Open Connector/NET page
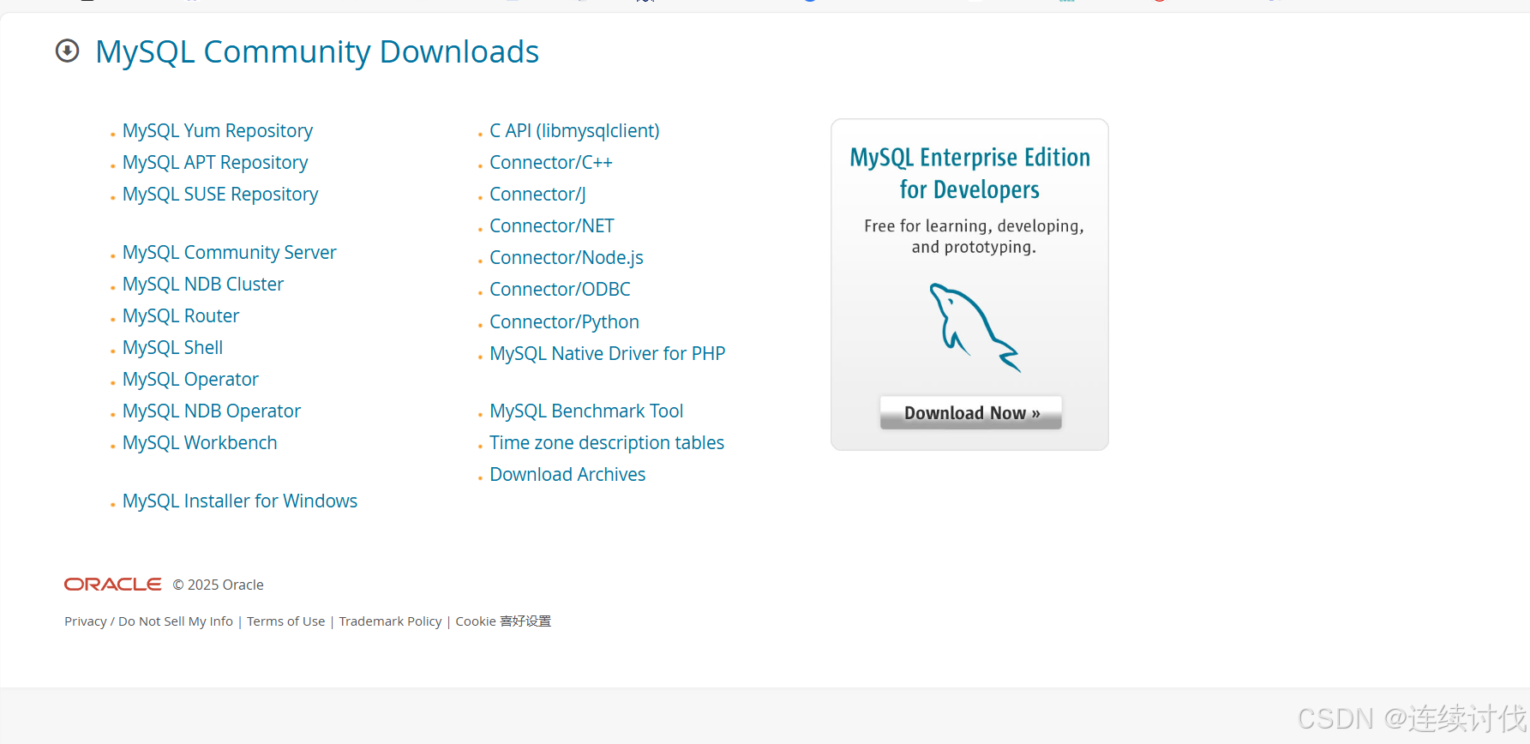The image size is (1530, 744). (552, 226)
